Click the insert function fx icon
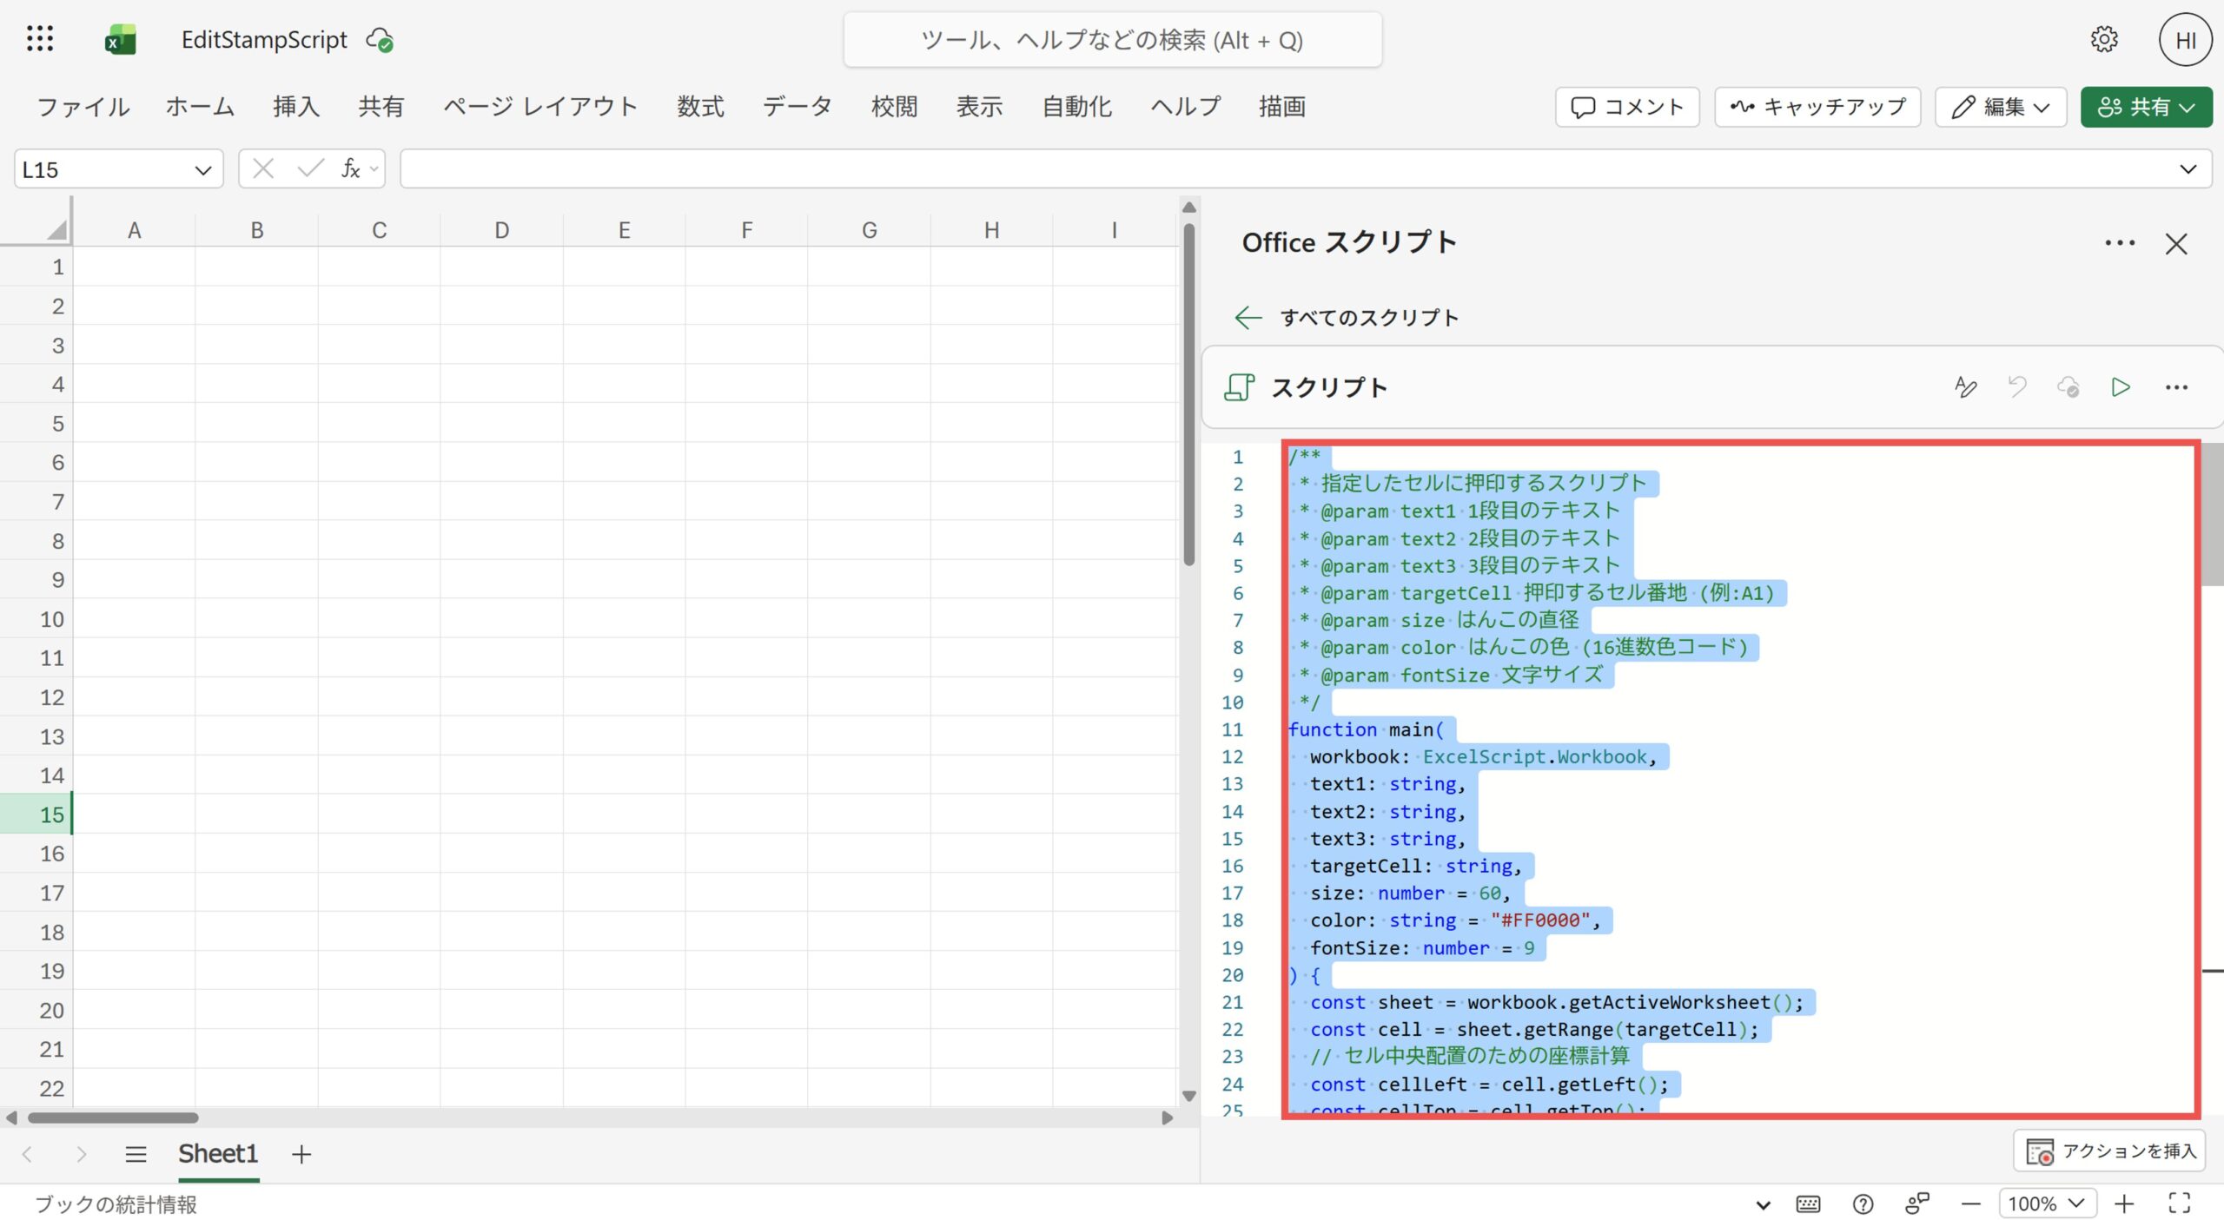The width and height of the screenshot is (2224, 1220). [x=350, y=168]
